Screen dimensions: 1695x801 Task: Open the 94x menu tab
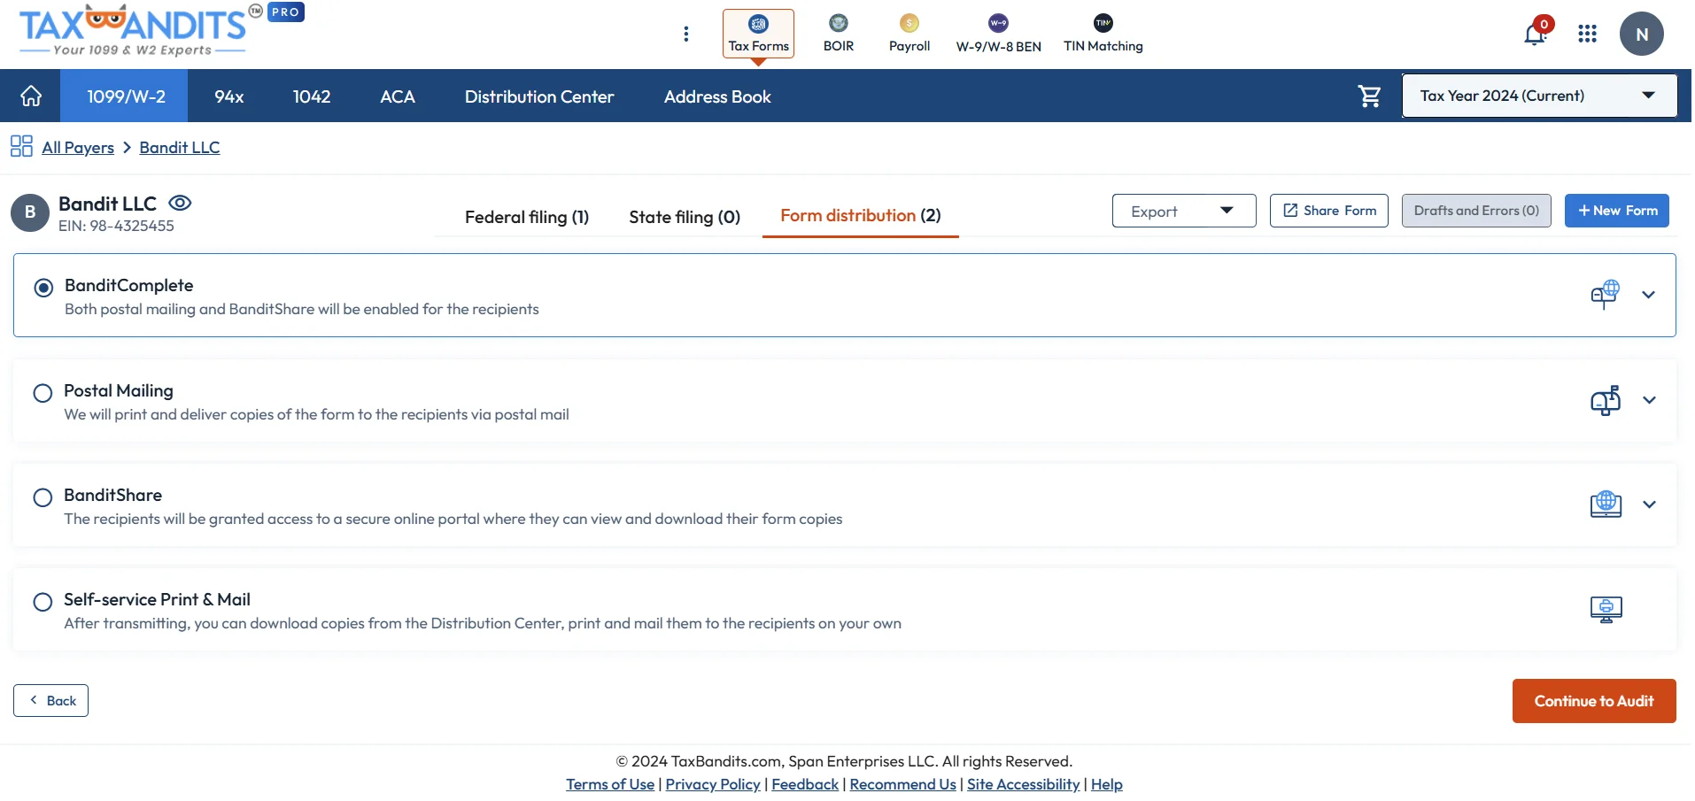click(x=229, y=96)
